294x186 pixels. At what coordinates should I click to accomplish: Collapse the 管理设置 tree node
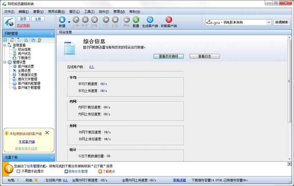click(x=5, y=62)
